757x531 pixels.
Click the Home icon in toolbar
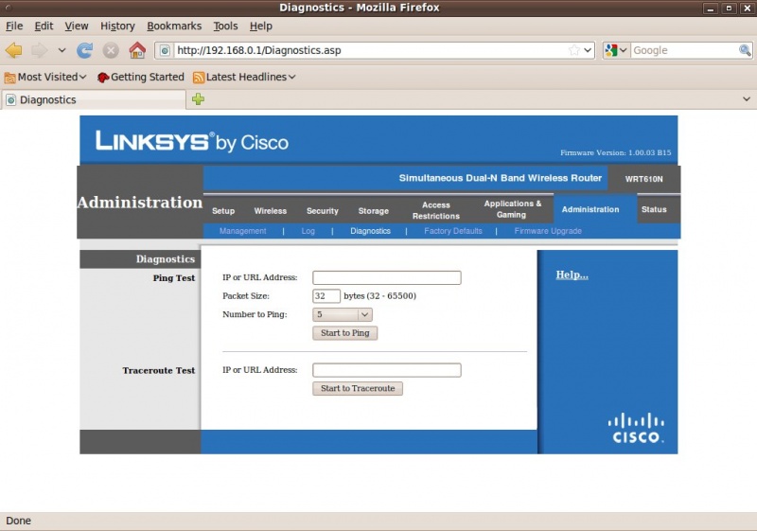point(137,50)
